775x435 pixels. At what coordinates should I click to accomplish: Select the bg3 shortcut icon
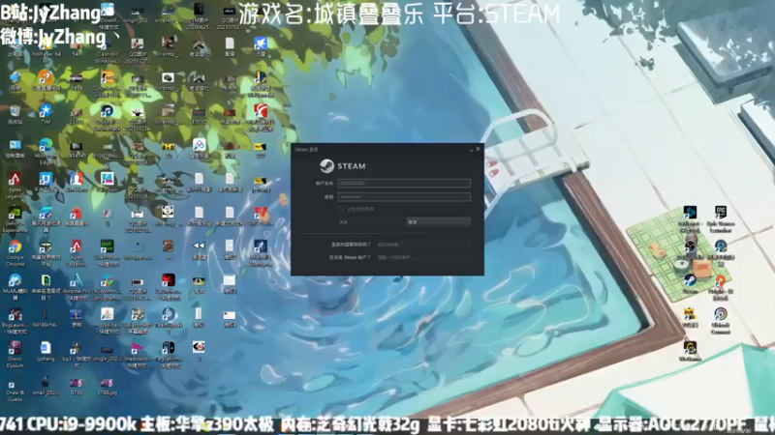click(77, 355)
